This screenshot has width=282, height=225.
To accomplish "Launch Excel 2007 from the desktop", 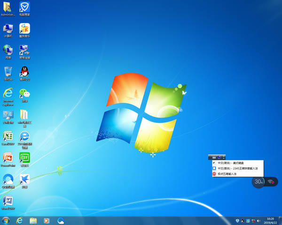I will [x=8, y=136].
